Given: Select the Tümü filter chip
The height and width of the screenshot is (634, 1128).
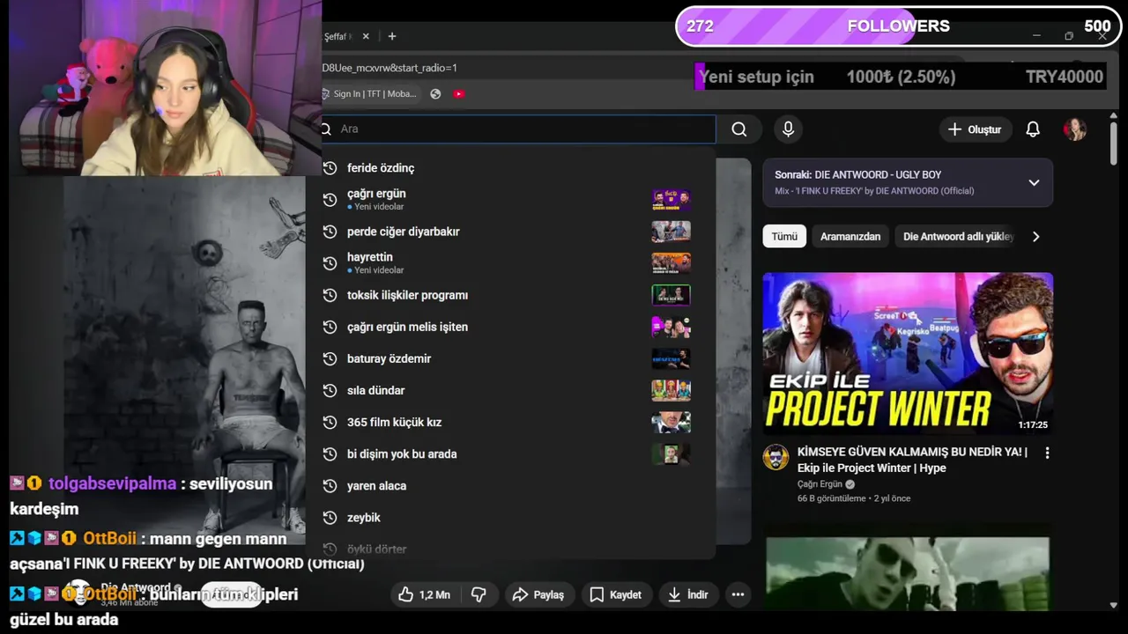Looking at the screenshot, I should (x=784, y=236).
